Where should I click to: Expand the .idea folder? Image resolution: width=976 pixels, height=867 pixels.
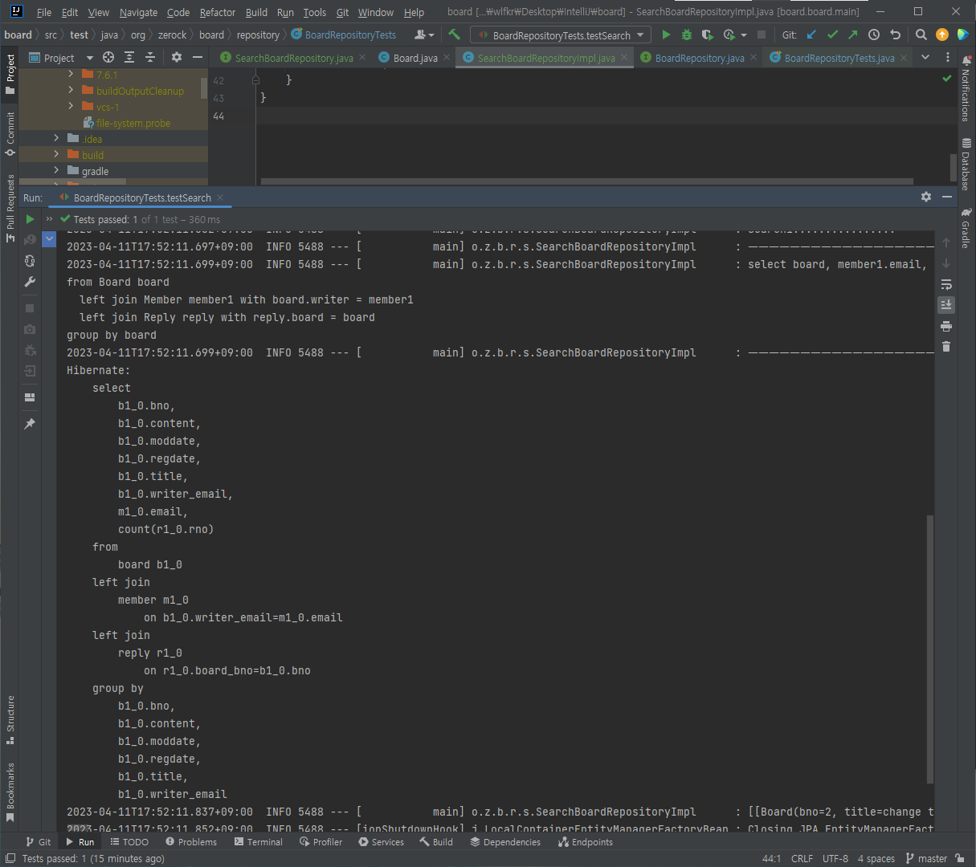(56, 138)
